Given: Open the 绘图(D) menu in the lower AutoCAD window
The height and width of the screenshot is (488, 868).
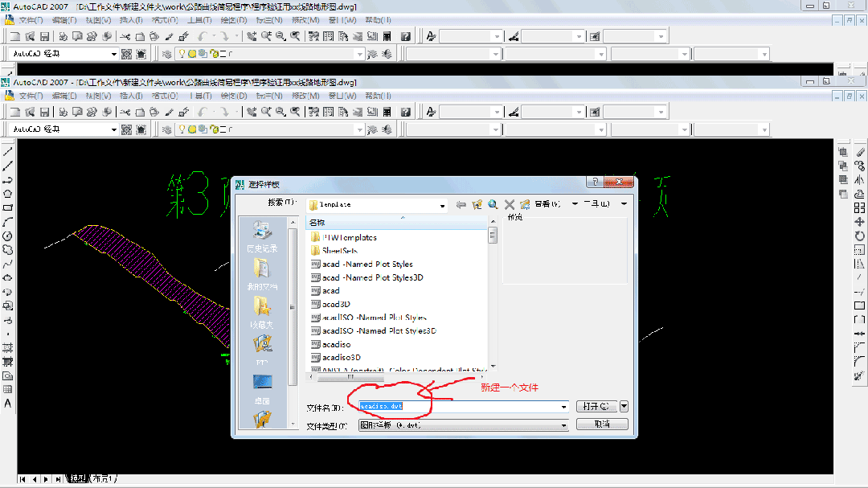Looking at the screenshot, I should 234,96.
